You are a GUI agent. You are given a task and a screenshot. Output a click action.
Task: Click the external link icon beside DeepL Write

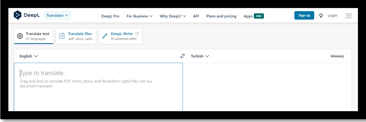[137, 34]
